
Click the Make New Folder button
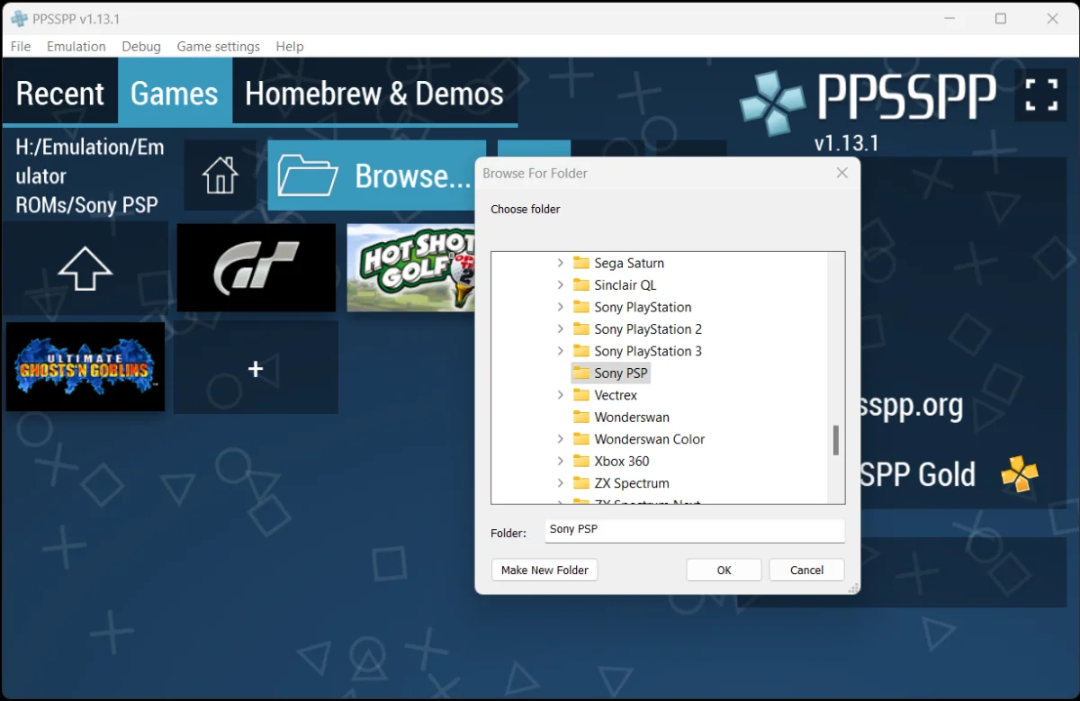point(544,570)
